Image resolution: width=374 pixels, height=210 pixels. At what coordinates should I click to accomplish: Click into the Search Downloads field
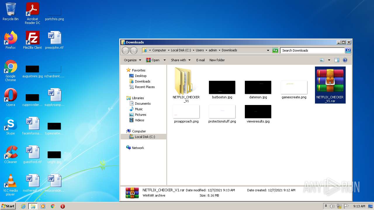tap(312, 50)
